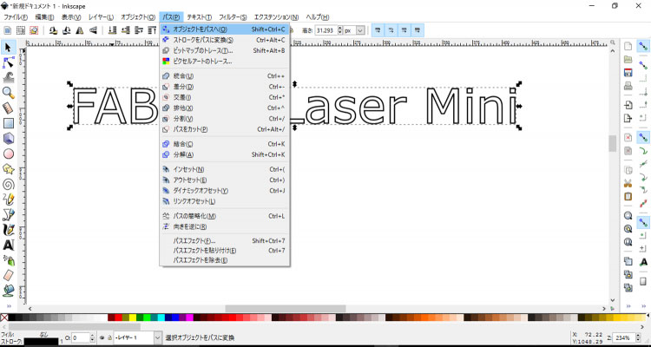Viewport: 651px width, 347px height.
Task: Open the Filters (フィルター) menu
Action: [x=233, y=17]
